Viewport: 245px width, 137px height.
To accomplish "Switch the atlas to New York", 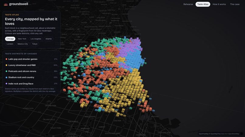I will (22, 39).
